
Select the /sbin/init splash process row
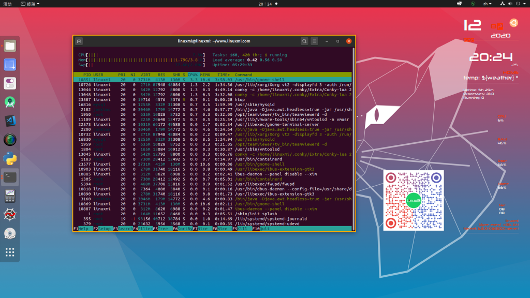point(213,214)
